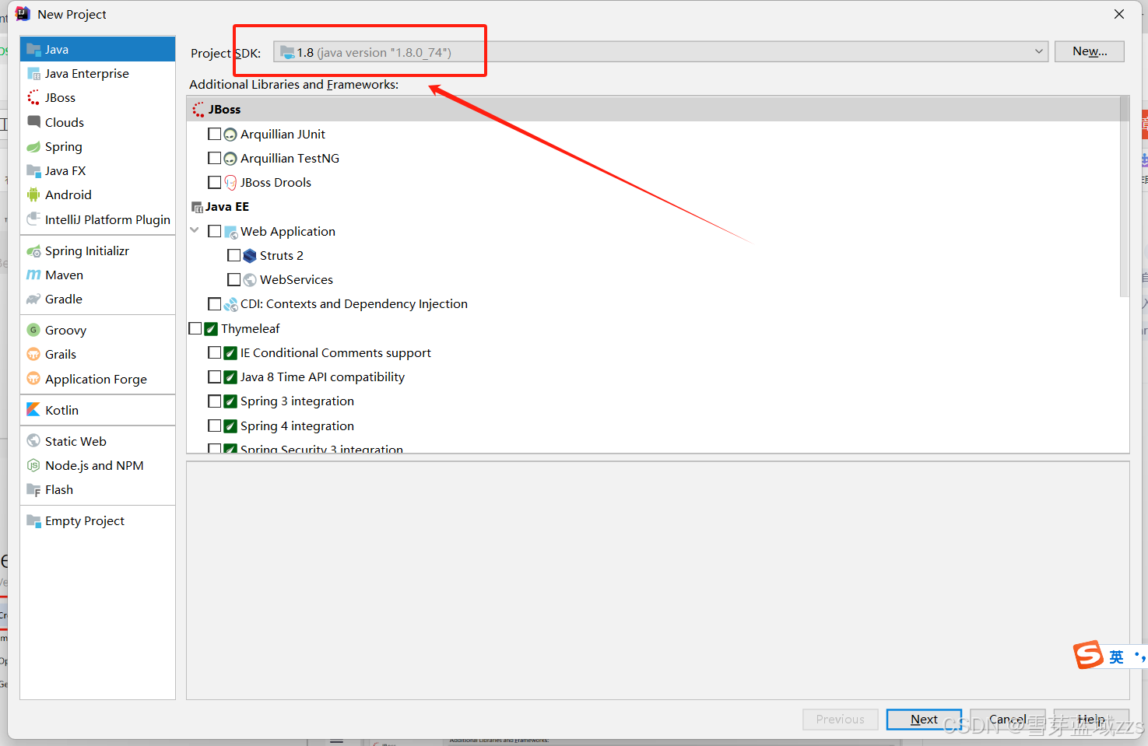
Task: Pick the JBoss icon in project list
Action: click(33, 97)
